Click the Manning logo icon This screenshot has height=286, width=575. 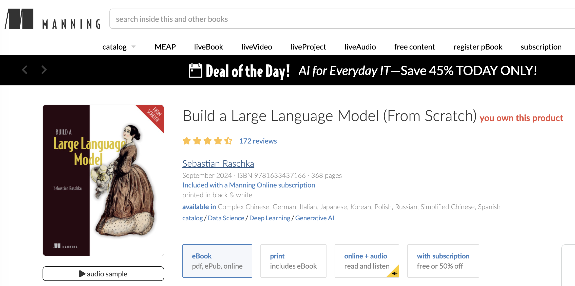click(x=19, y=19)
